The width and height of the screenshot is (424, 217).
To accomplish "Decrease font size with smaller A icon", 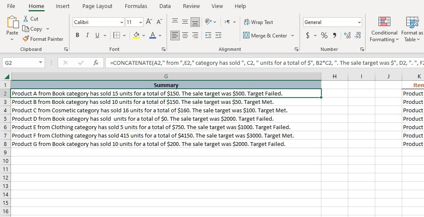I will tap(159, 22).
